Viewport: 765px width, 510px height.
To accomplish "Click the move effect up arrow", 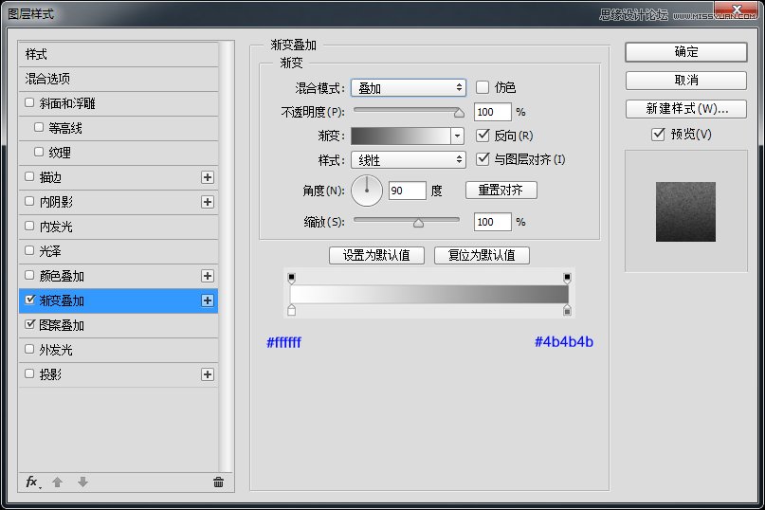I will pos(58,483).
